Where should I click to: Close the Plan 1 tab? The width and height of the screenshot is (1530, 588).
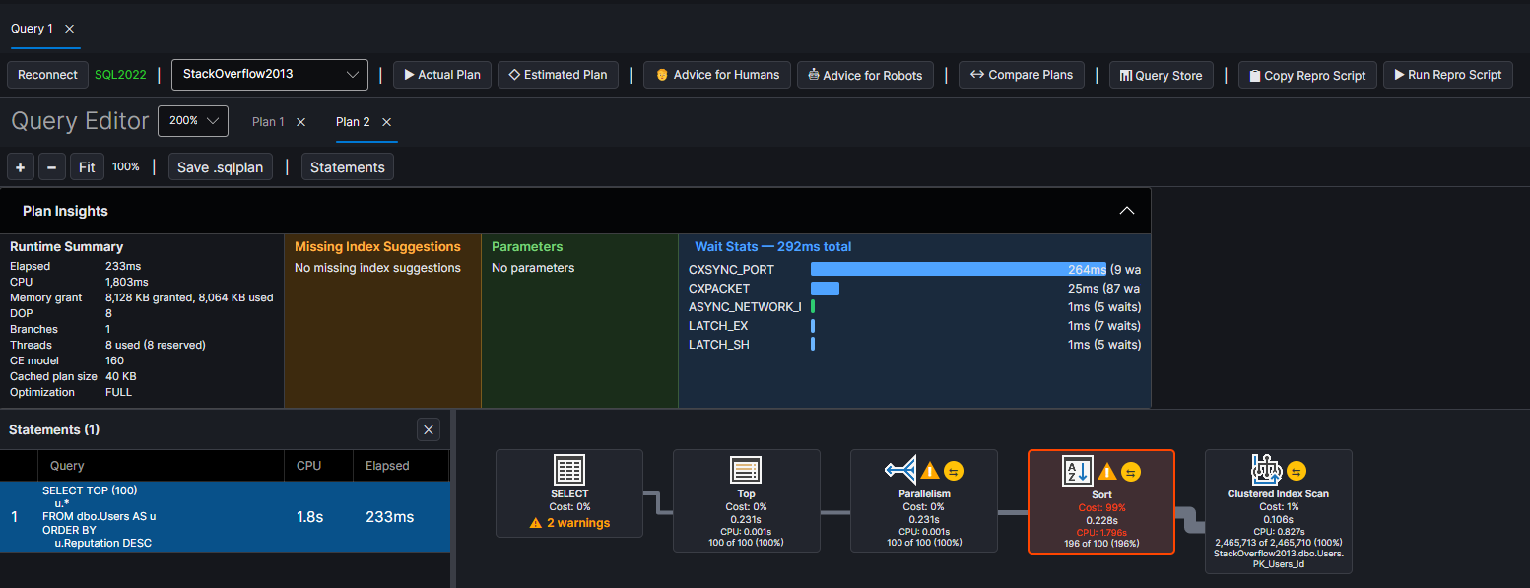tap(301, 122)
